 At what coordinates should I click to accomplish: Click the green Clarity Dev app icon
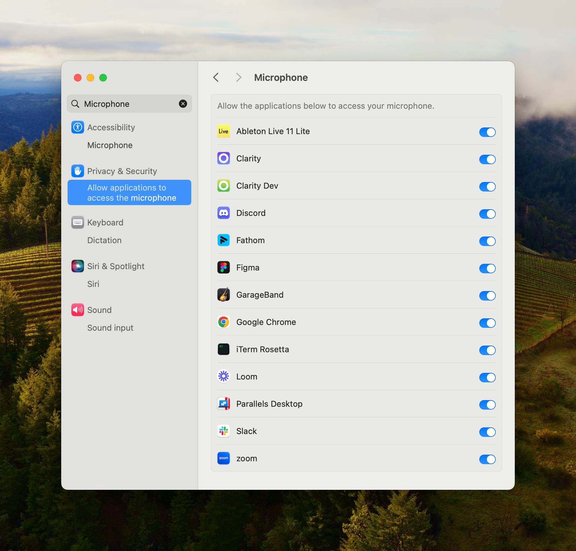tap(224, 186)
